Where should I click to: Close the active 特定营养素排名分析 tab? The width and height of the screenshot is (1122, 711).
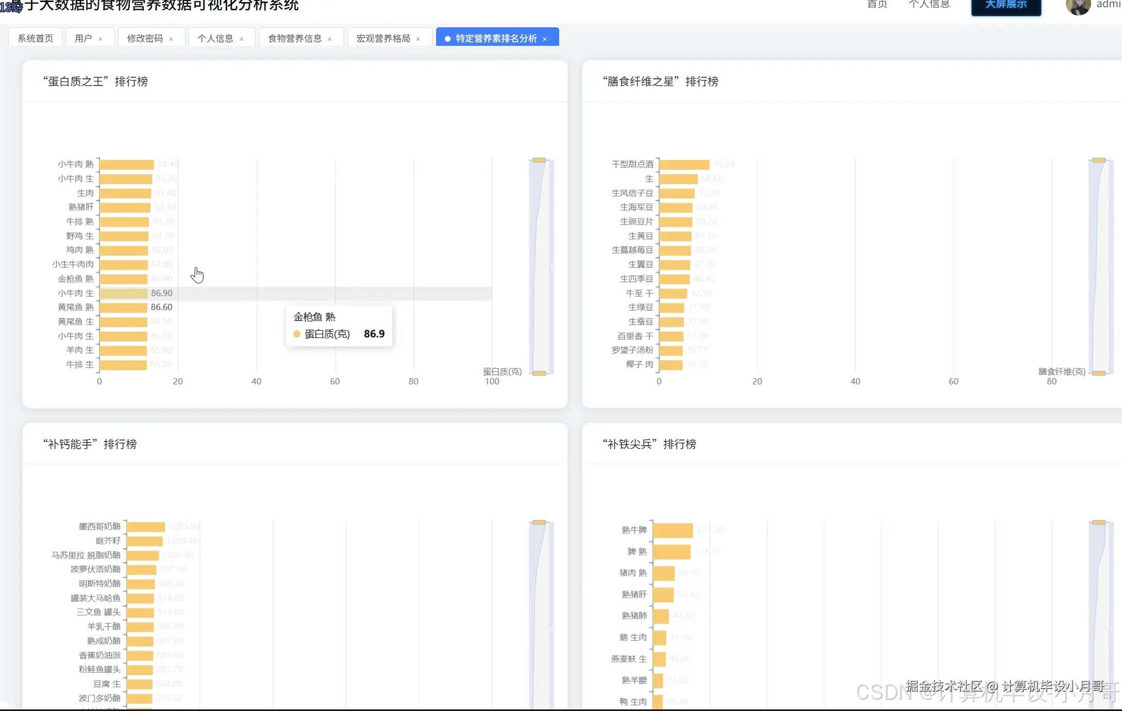545,39
